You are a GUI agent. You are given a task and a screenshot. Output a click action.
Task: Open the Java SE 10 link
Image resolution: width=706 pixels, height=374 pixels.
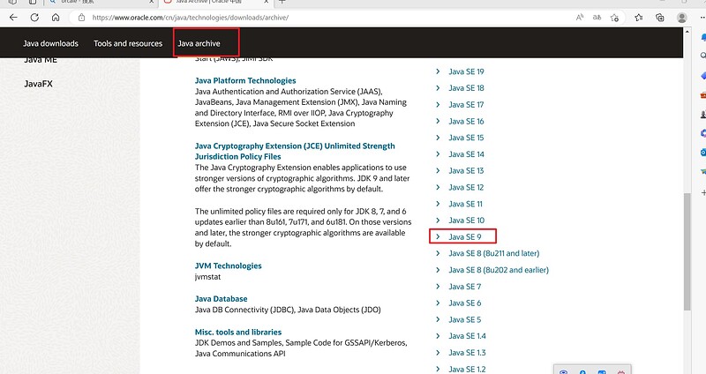pos(467,221)
